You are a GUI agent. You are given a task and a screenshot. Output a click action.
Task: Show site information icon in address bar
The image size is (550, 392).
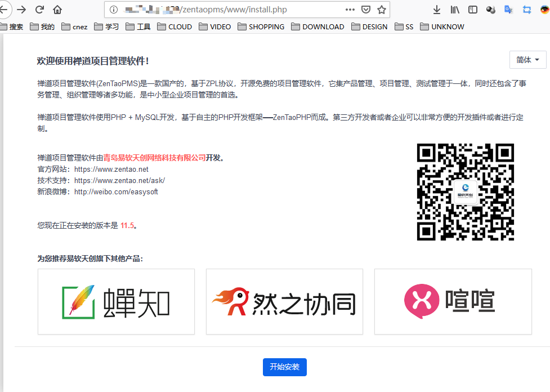[x=114, y=10]
